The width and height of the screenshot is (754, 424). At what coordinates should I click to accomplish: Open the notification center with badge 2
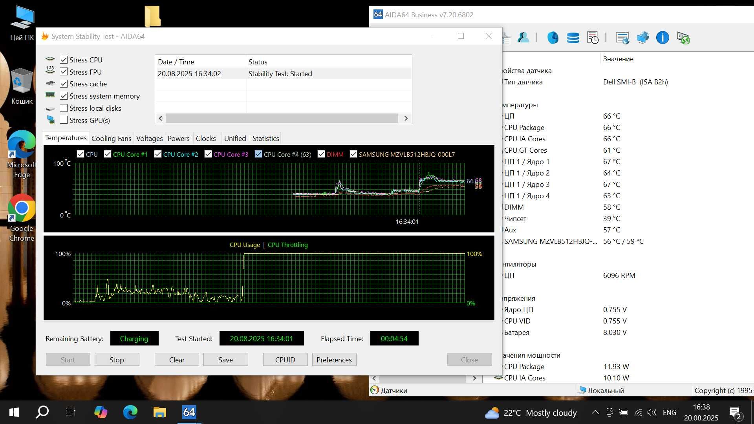[735, 413]
